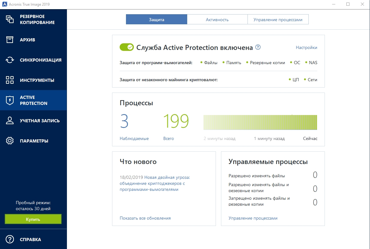The image size is (370, 249).
Task: Click the green Купить button
Action: (x=33, y=219)
